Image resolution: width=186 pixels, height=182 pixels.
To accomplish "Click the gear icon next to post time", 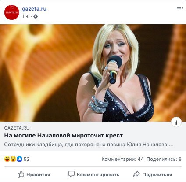I will pyautogui.click(x=36, y=16).
